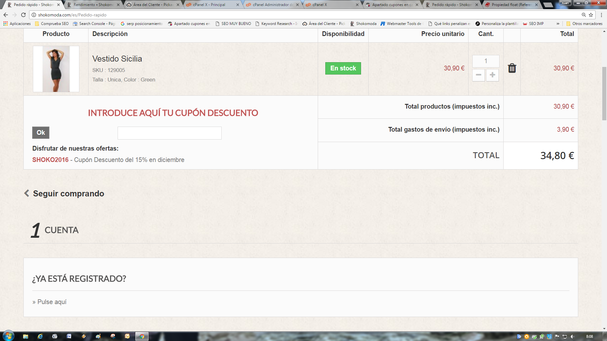Switch to Rendimiento - Shokomoda tab
This screenshot has width=607, height=341.
pos(93,5)
